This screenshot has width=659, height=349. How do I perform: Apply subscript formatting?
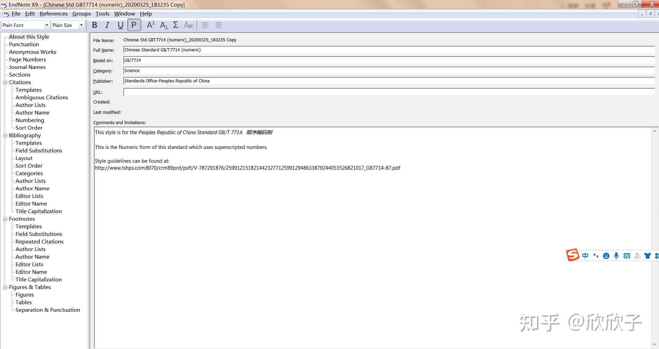point(164,25)
